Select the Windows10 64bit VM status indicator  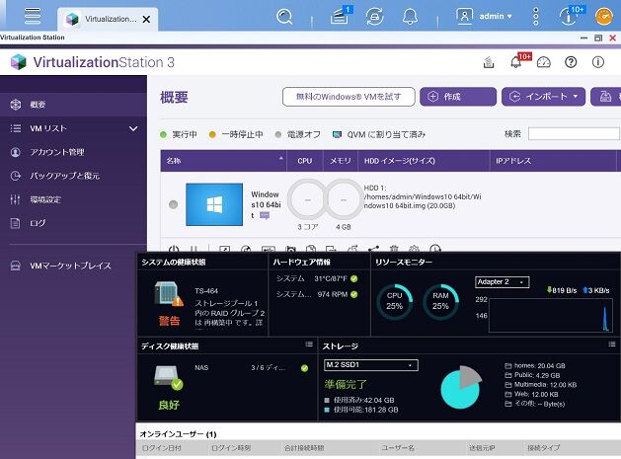173,204
